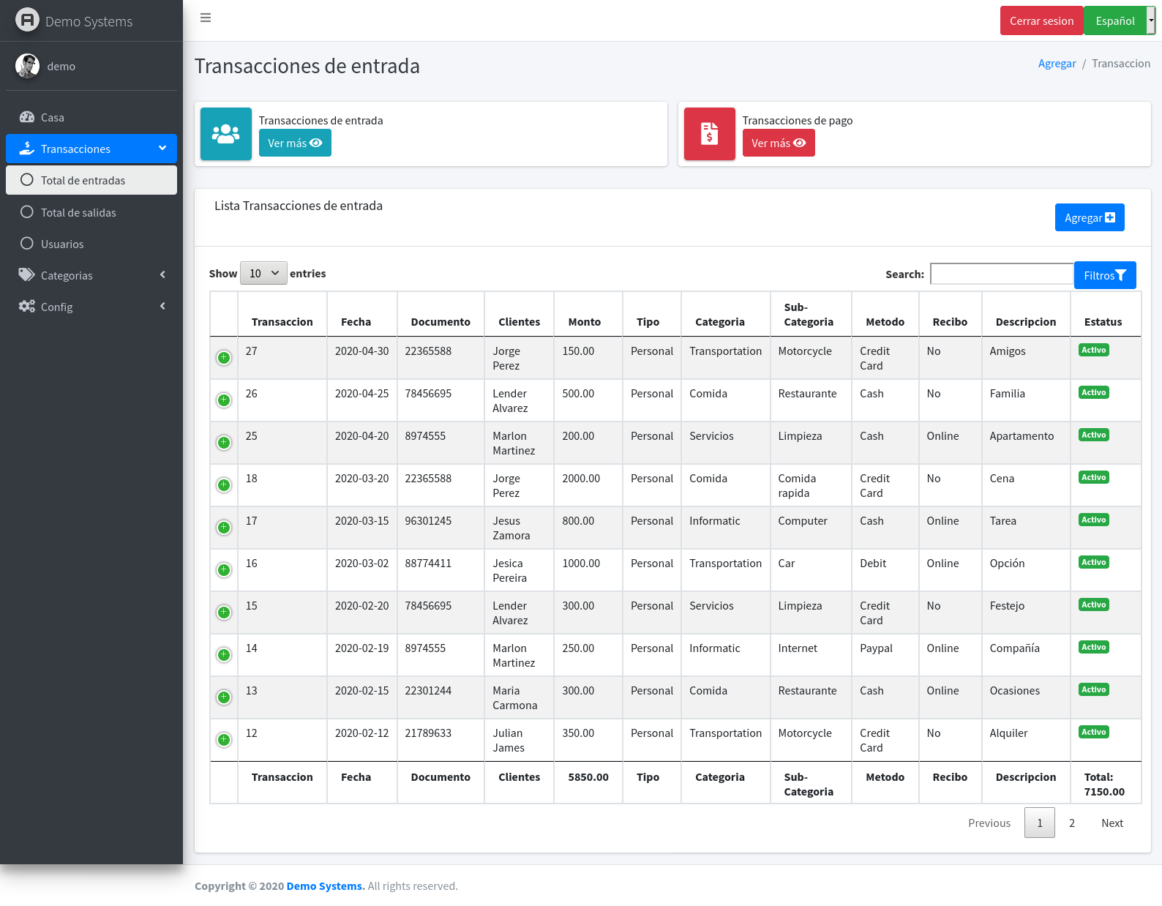1162x906 pixels.
Task: Open the Español language dropdown arrow
Action: click(x=1151, y=20)
